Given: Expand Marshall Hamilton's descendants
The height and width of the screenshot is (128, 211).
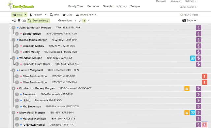Looking at the screenshot, I should pyautogui.click(x=17, y=119).
